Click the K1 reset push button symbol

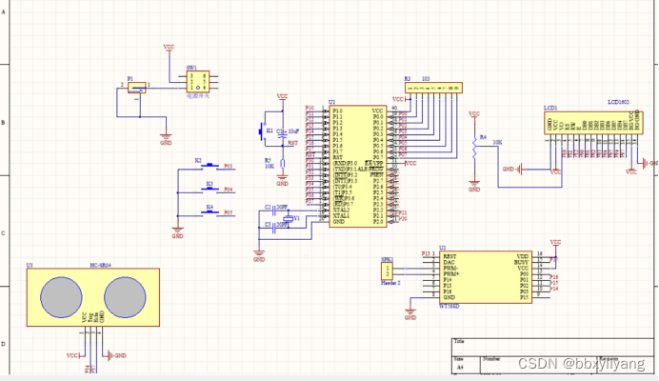[262, 131]
